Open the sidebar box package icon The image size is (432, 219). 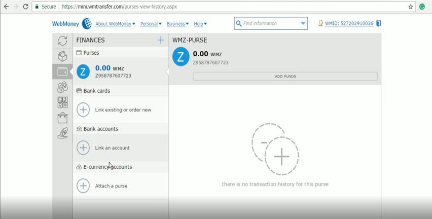pyautogui.click(x=62, y=56)
